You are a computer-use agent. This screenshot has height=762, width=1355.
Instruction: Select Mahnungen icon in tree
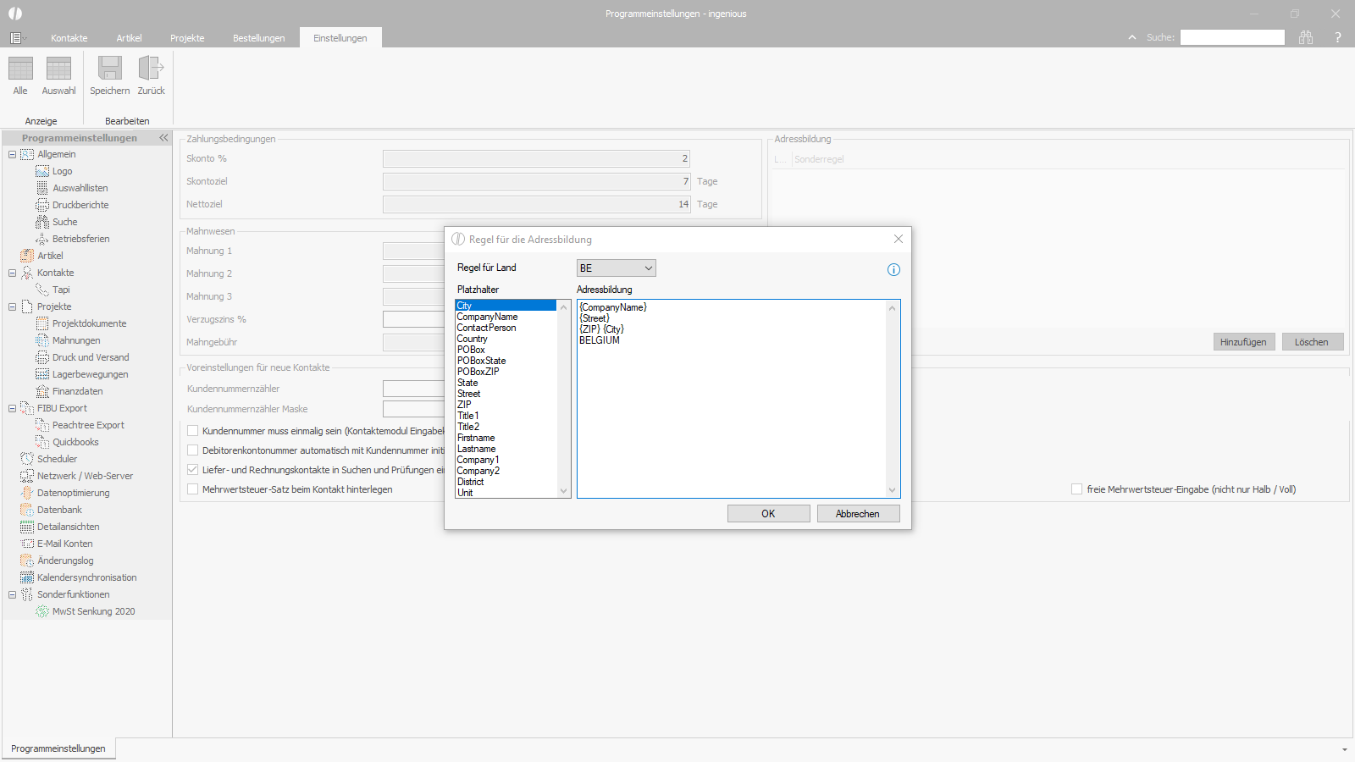tap(42, 340)
